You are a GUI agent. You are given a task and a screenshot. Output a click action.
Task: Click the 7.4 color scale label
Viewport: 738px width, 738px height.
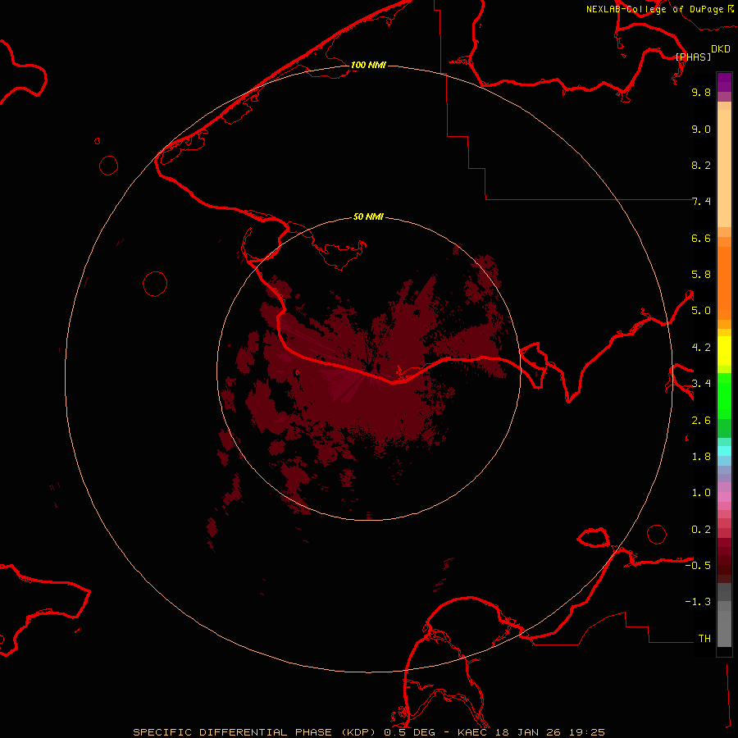(701, 202)
